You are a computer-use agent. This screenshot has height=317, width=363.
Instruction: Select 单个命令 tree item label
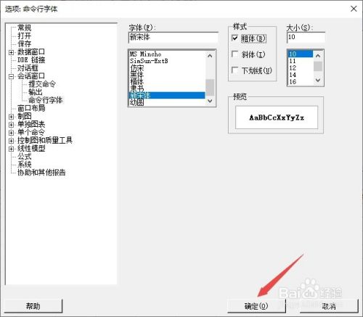point(31,133)
